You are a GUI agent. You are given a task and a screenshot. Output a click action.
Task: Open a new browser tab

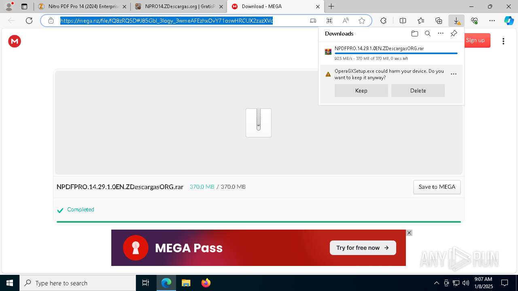(331, 6)
